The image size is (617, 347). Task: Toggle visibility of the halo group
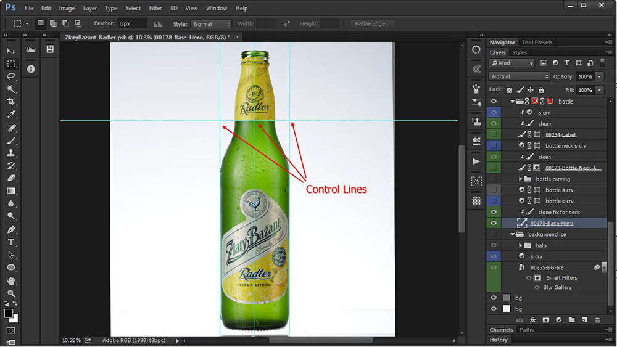tap(494, 245)
